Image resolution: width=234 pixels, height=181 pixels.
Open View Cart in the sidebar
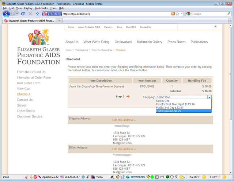pos(23,89)
